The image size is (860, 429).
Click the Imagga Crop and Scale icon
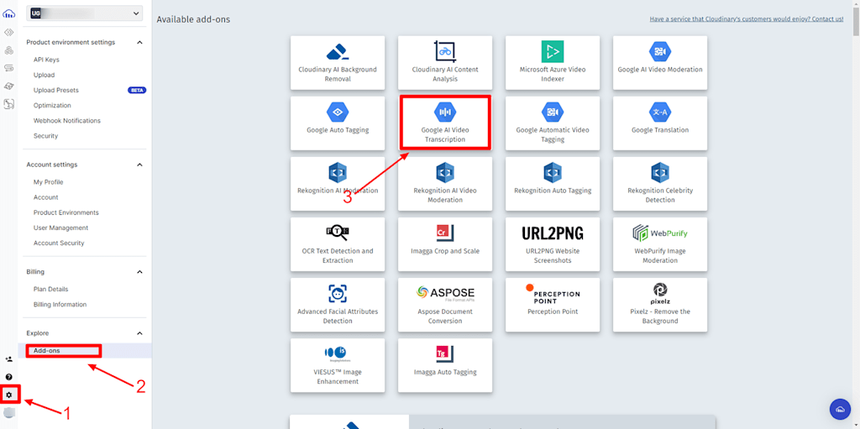tap(443, 233)
